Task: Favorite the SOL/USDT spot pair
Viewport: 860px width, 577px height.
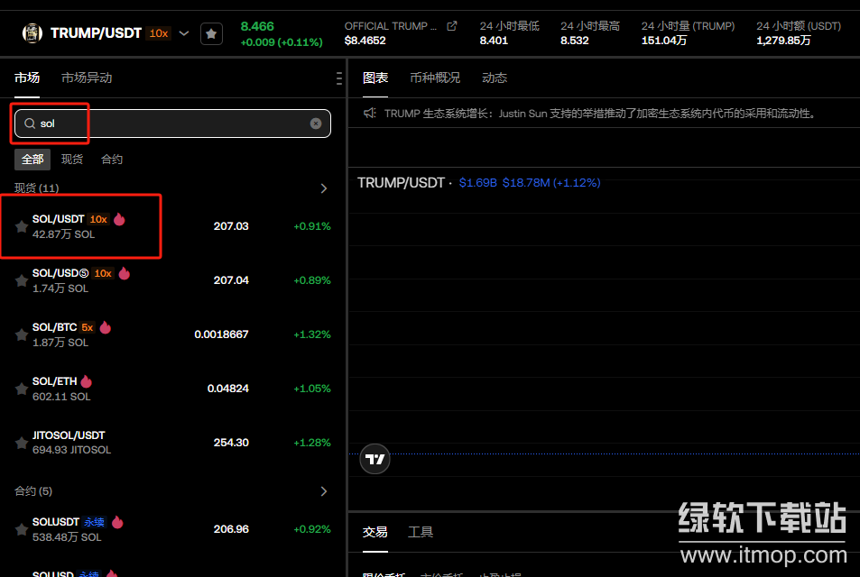Action: tap(22, 227)
